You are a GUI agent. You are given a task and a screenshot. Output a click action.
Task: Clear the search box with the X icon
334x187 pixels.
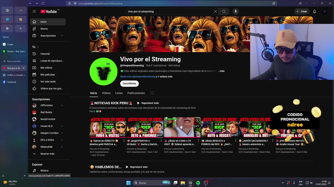(x=215, y=11)
